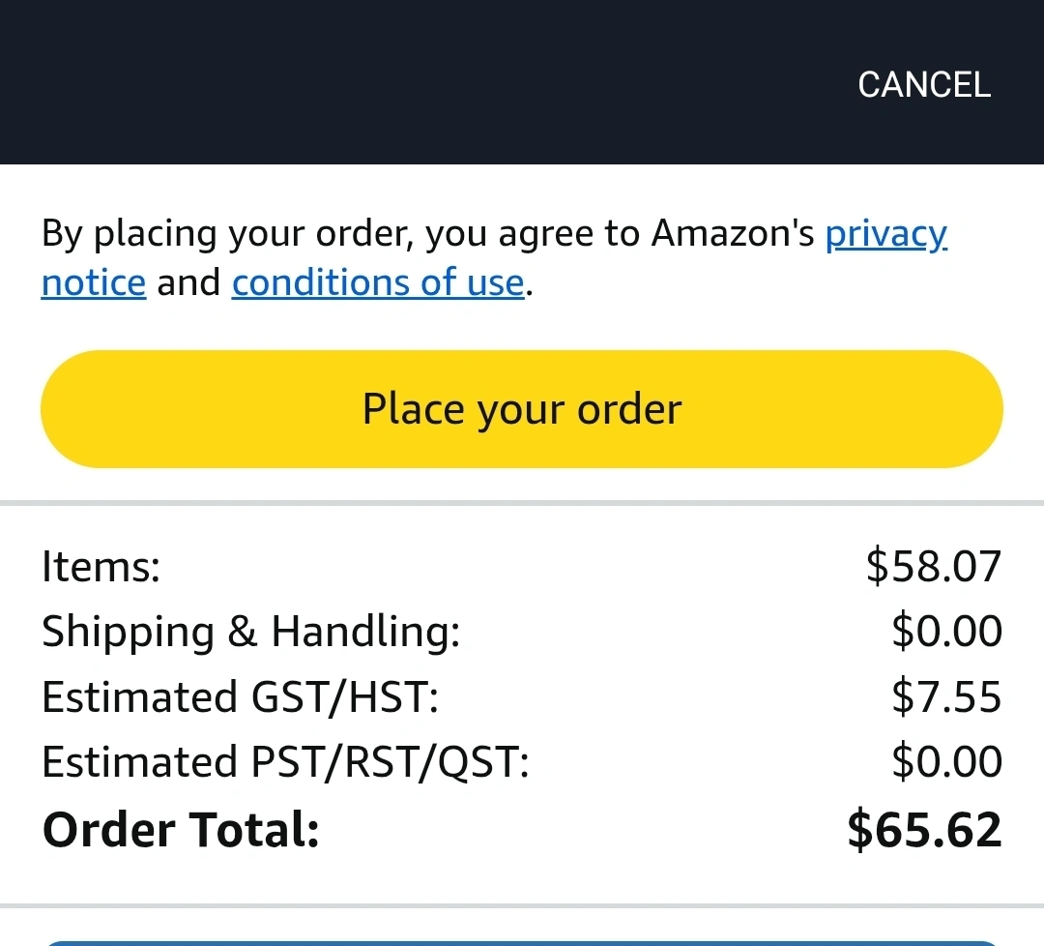This screenshot has height=946, width=1044.
Task: Tap the blue button at bottom edge
Action: 522,942
